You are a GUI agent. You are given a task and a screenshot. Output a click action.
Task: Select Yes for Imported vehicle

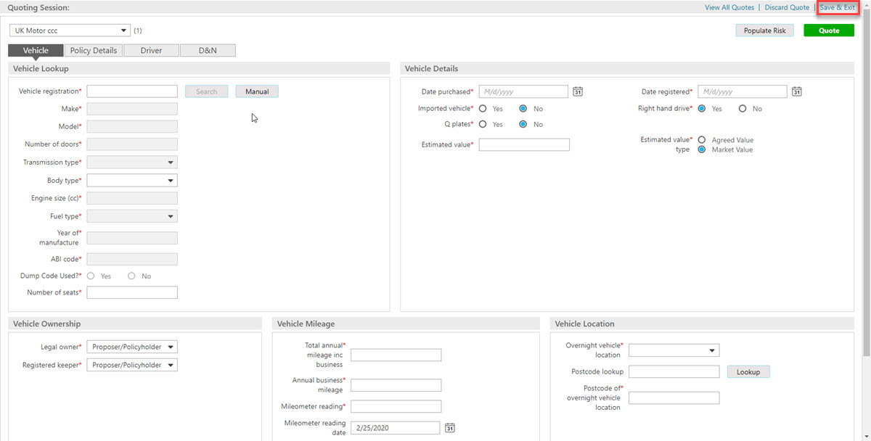click(x=483, y=109)
